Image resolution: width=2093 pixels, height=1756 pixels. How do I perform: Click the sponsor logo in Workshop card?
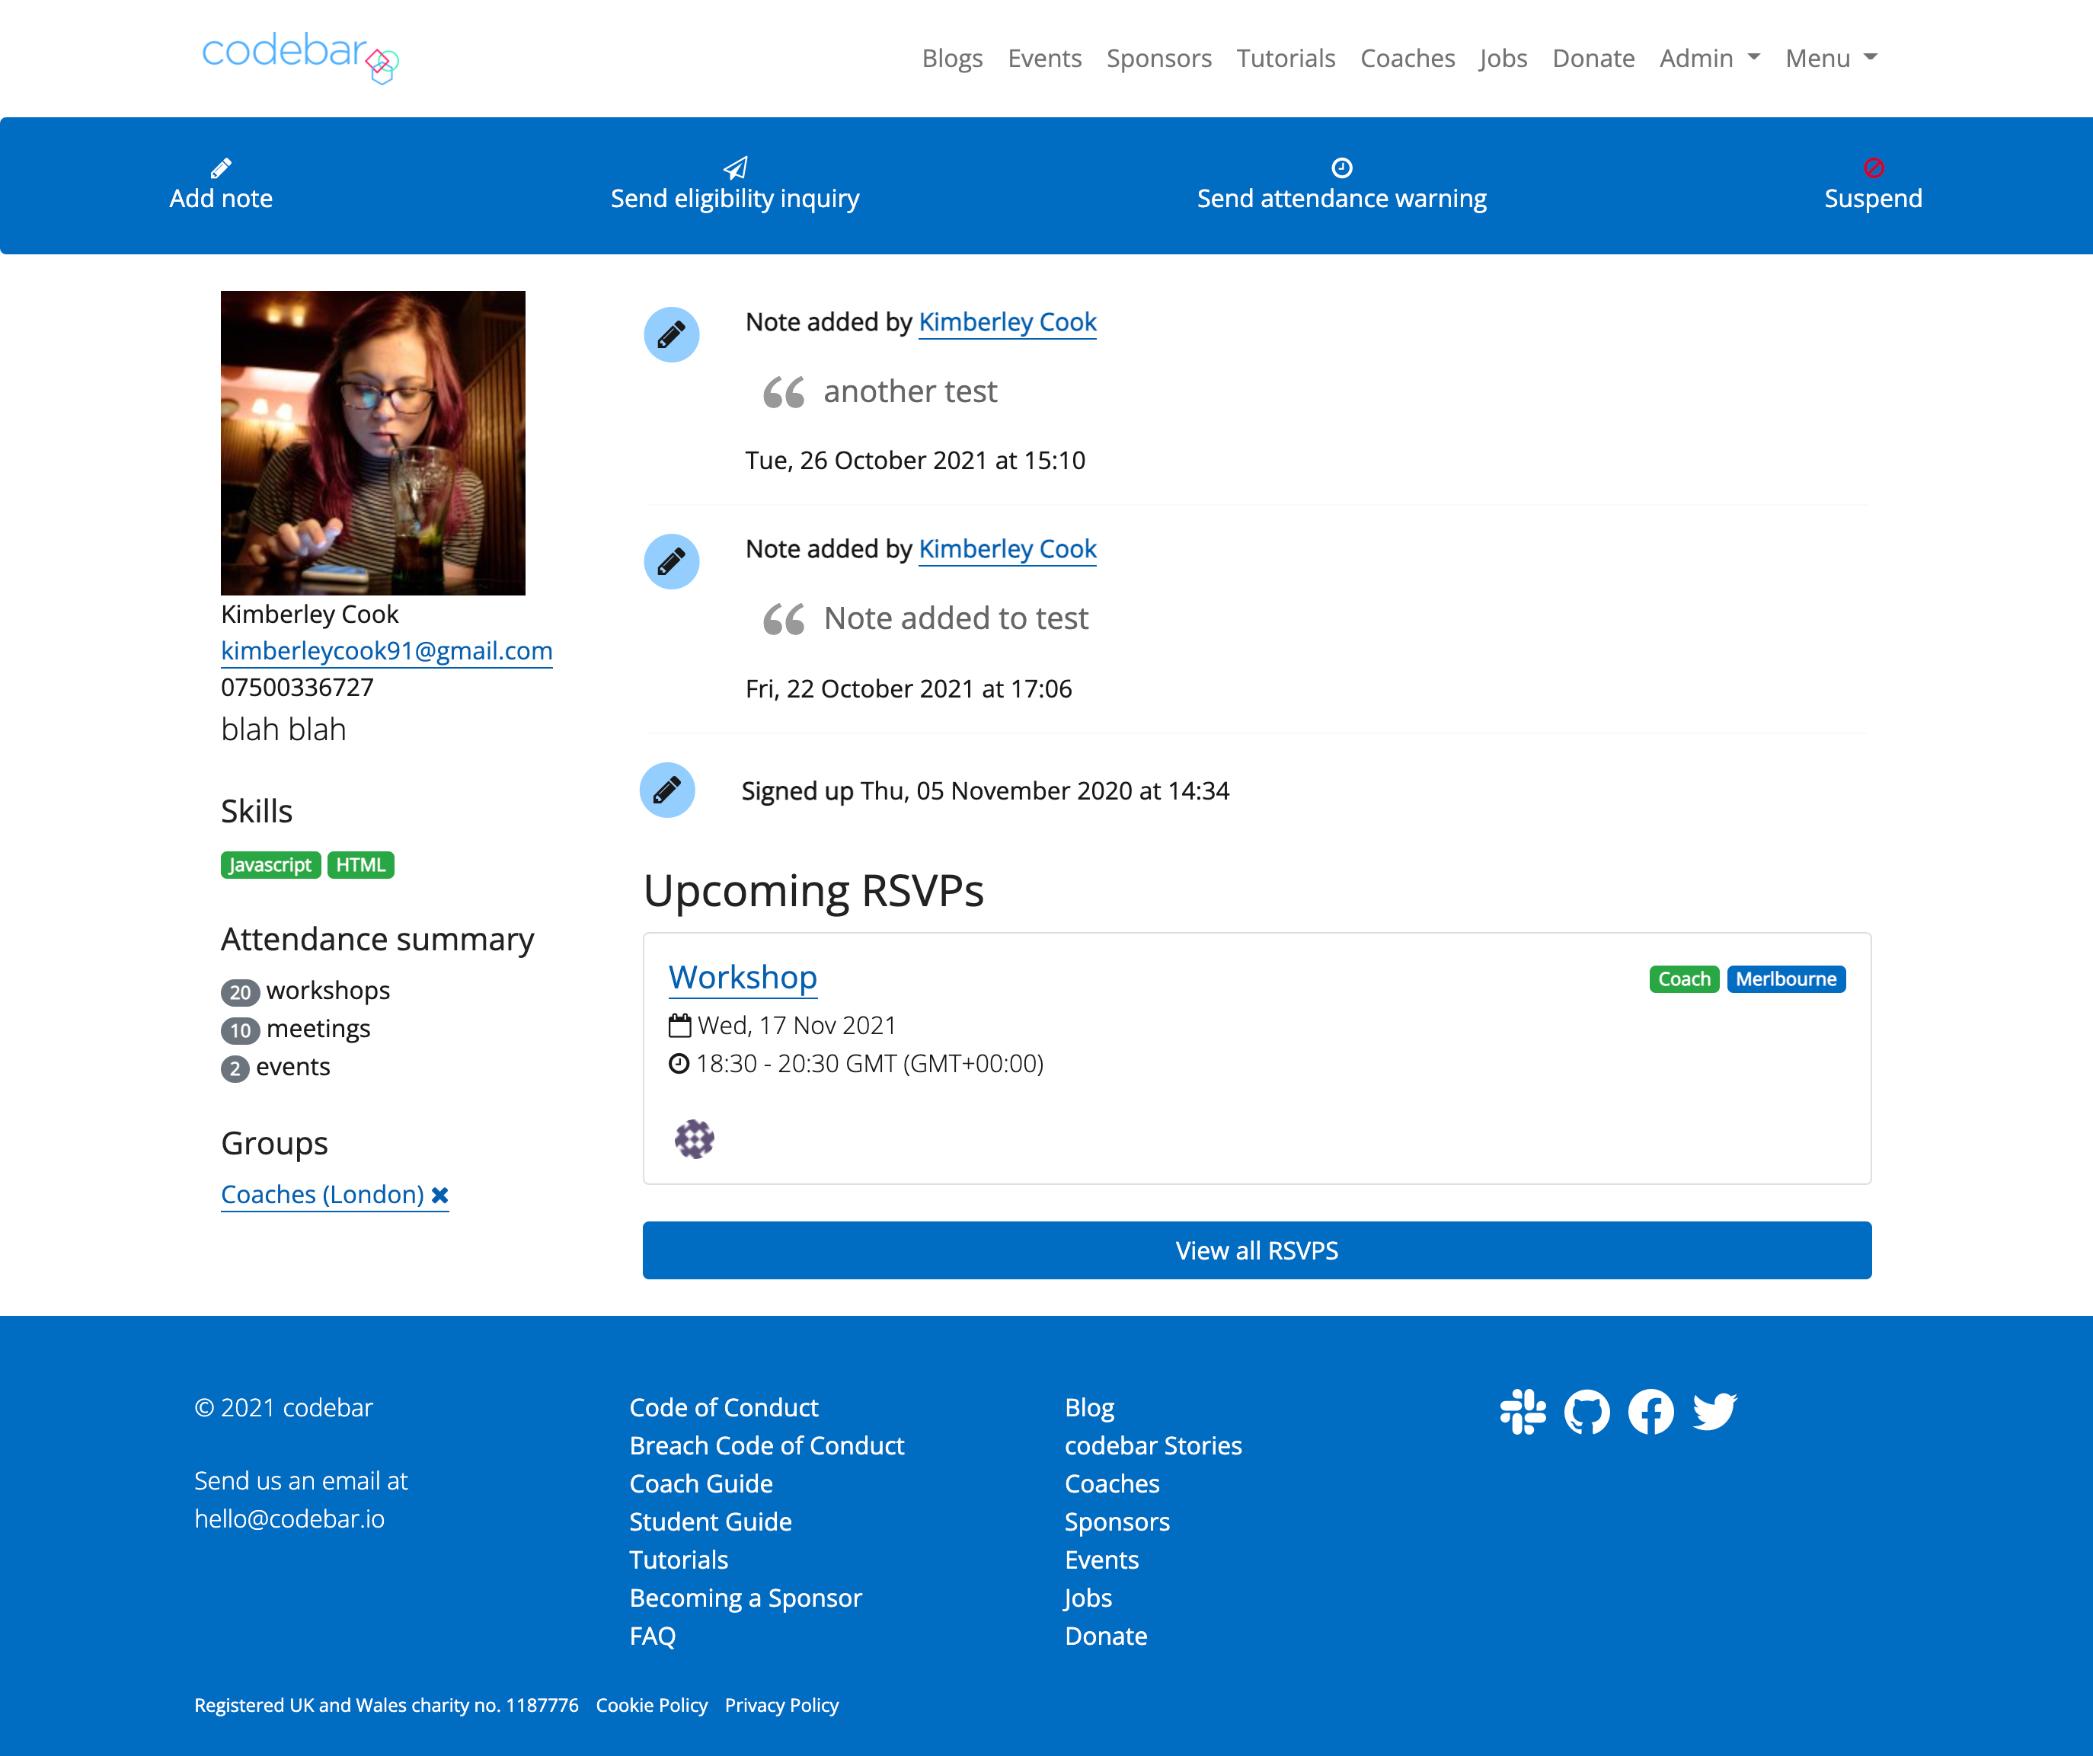click(695, 1138)
